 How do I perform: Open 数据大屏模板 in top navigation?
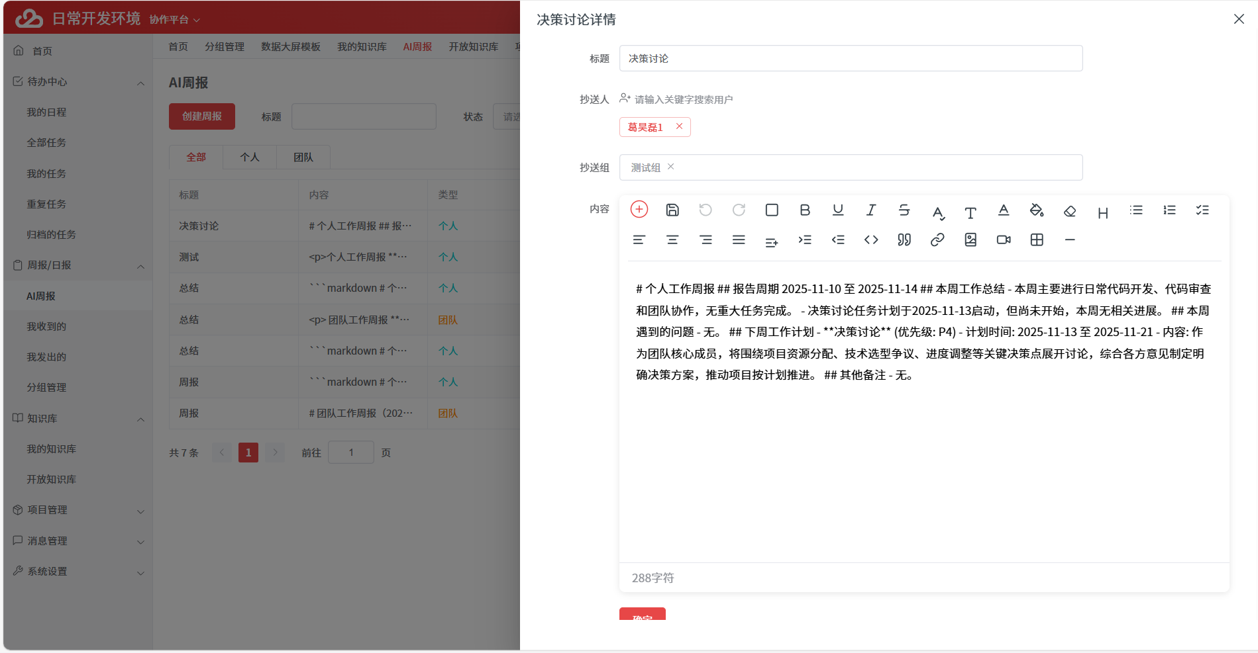point(291,46)
